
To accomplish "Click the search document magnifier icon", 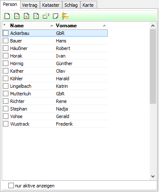I will click(x=36, y=16).
